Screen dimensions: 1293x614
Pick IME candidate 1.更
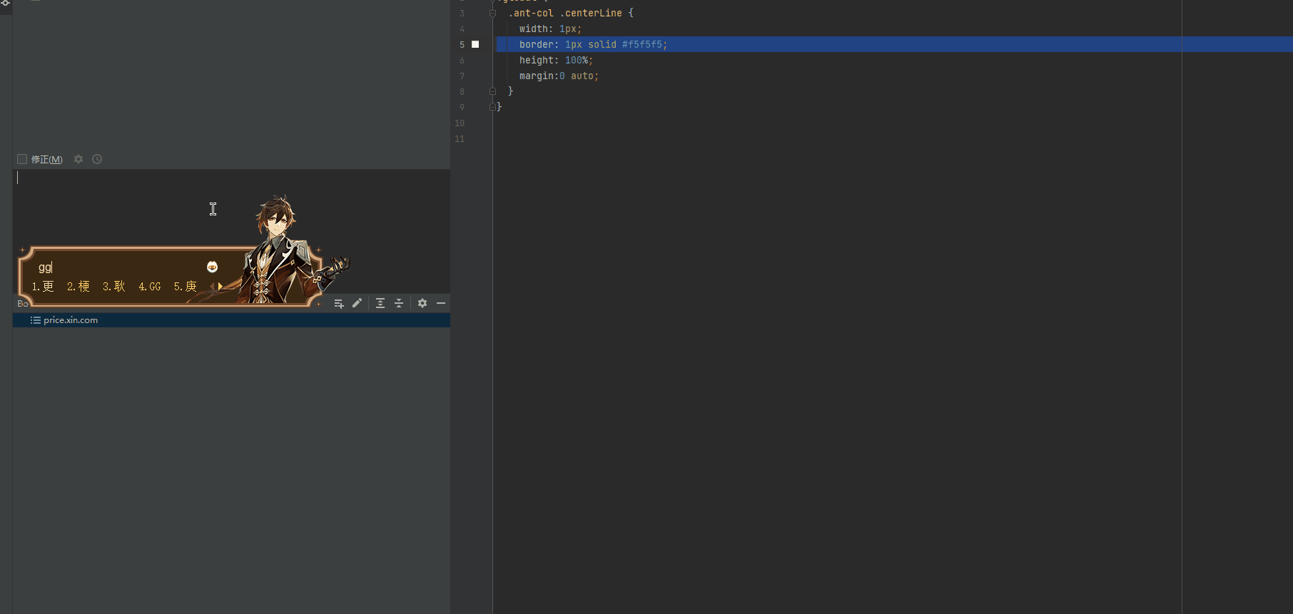pos(43,286)
